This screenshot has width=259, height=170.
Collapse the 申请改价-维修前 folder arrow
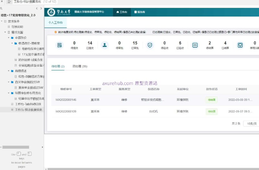pyautogui.click(x=12, y=43)
